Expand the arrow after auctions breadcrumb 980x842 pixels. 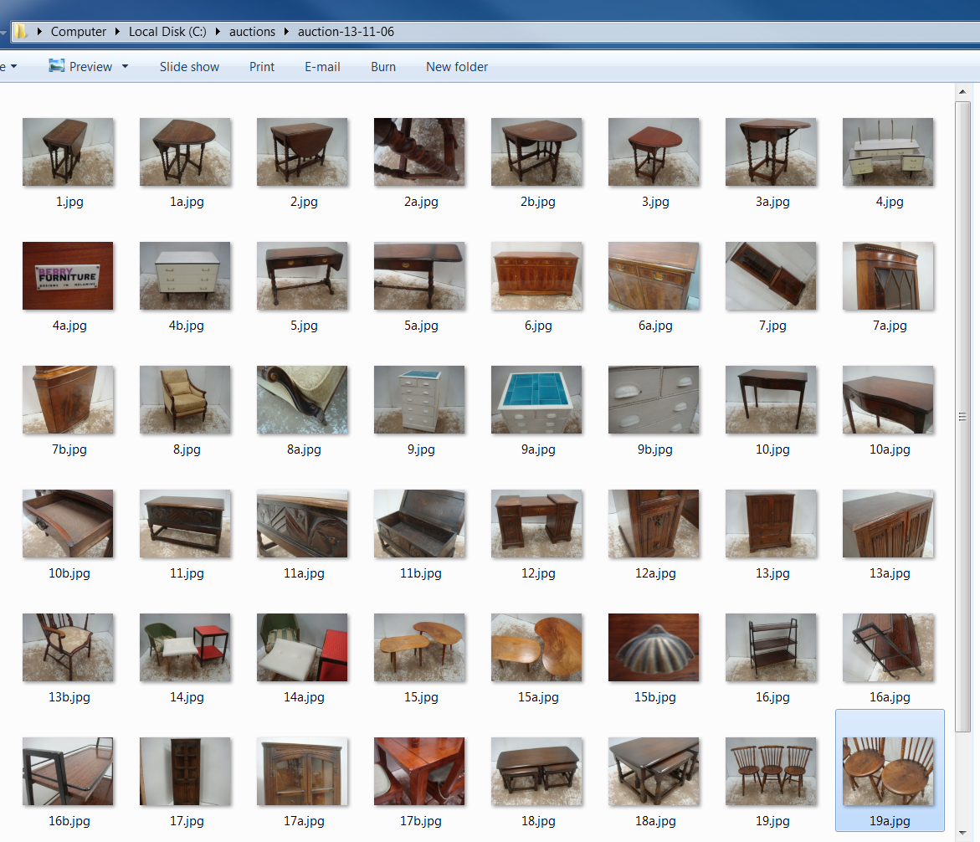(287, 32)
